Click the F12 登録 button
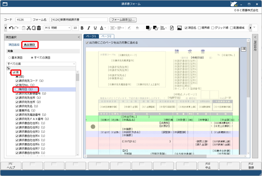This screenshot has height=176, width=262. click(251, 166)
